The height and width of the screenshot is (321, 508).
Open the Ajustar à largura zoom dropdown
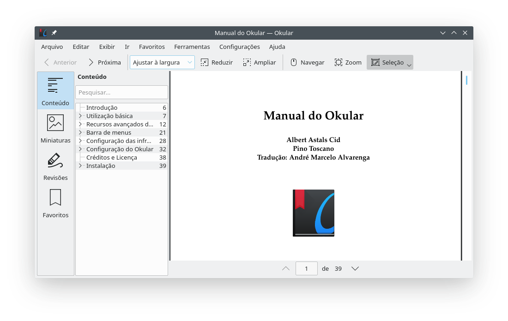pos(162,62)
